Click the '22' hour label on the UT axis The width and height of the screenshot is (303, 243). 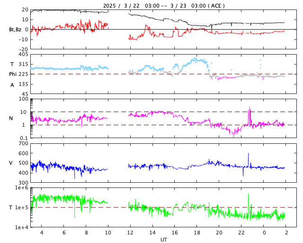[x=241, y=233]
